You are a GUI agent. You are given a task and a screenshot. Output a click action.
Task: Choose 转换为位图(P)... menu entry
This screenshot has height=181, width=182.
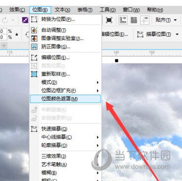point(66,19)
